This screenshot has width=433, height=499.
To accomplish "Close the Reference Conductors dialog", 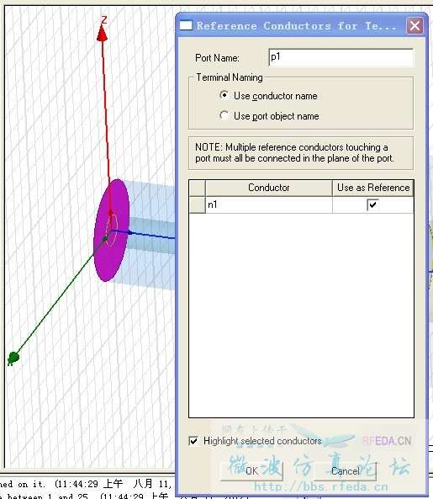I will coord(415,25).
